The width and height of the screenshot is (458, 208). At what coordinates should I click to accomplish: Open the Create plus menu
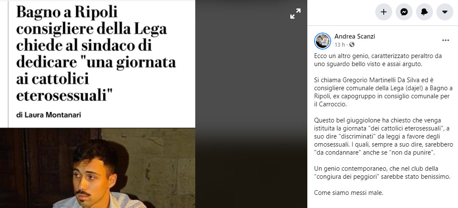(384, 12)
